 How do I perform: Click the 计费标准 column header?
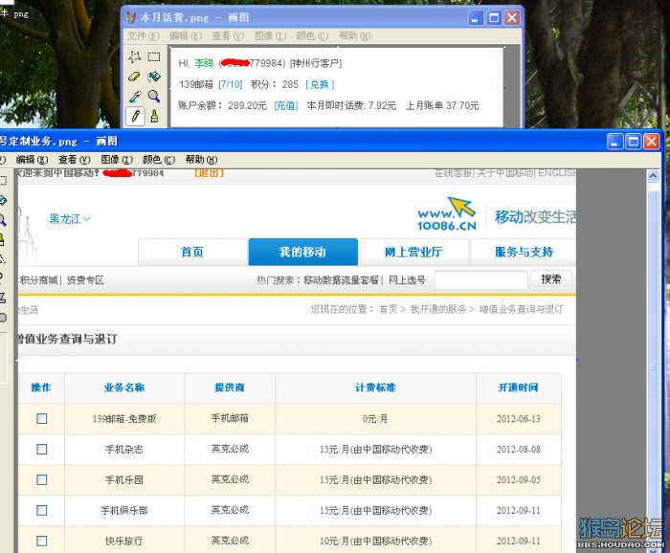[375, 387]
